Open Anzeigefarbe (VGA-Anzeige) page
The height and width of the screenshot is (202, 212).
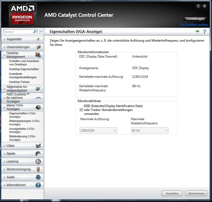tap(22, 130)
